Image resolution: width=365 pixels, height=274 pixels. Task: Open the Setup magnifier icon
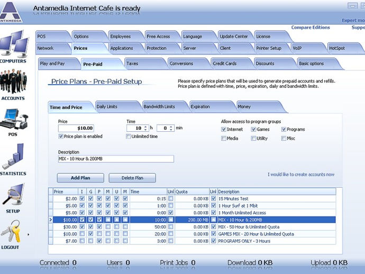click(14, 194)
